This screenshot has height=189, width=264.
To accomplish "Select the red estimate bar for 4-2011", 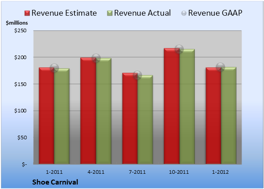I will pos(88,111).
